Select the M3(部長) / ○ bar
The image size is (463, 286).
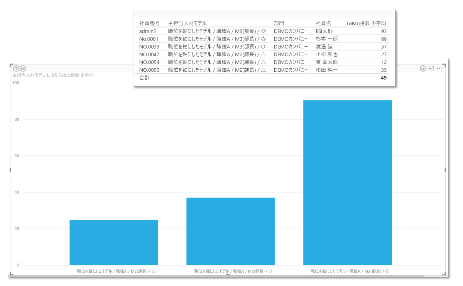pyautogui.click(x=231, y=231)
